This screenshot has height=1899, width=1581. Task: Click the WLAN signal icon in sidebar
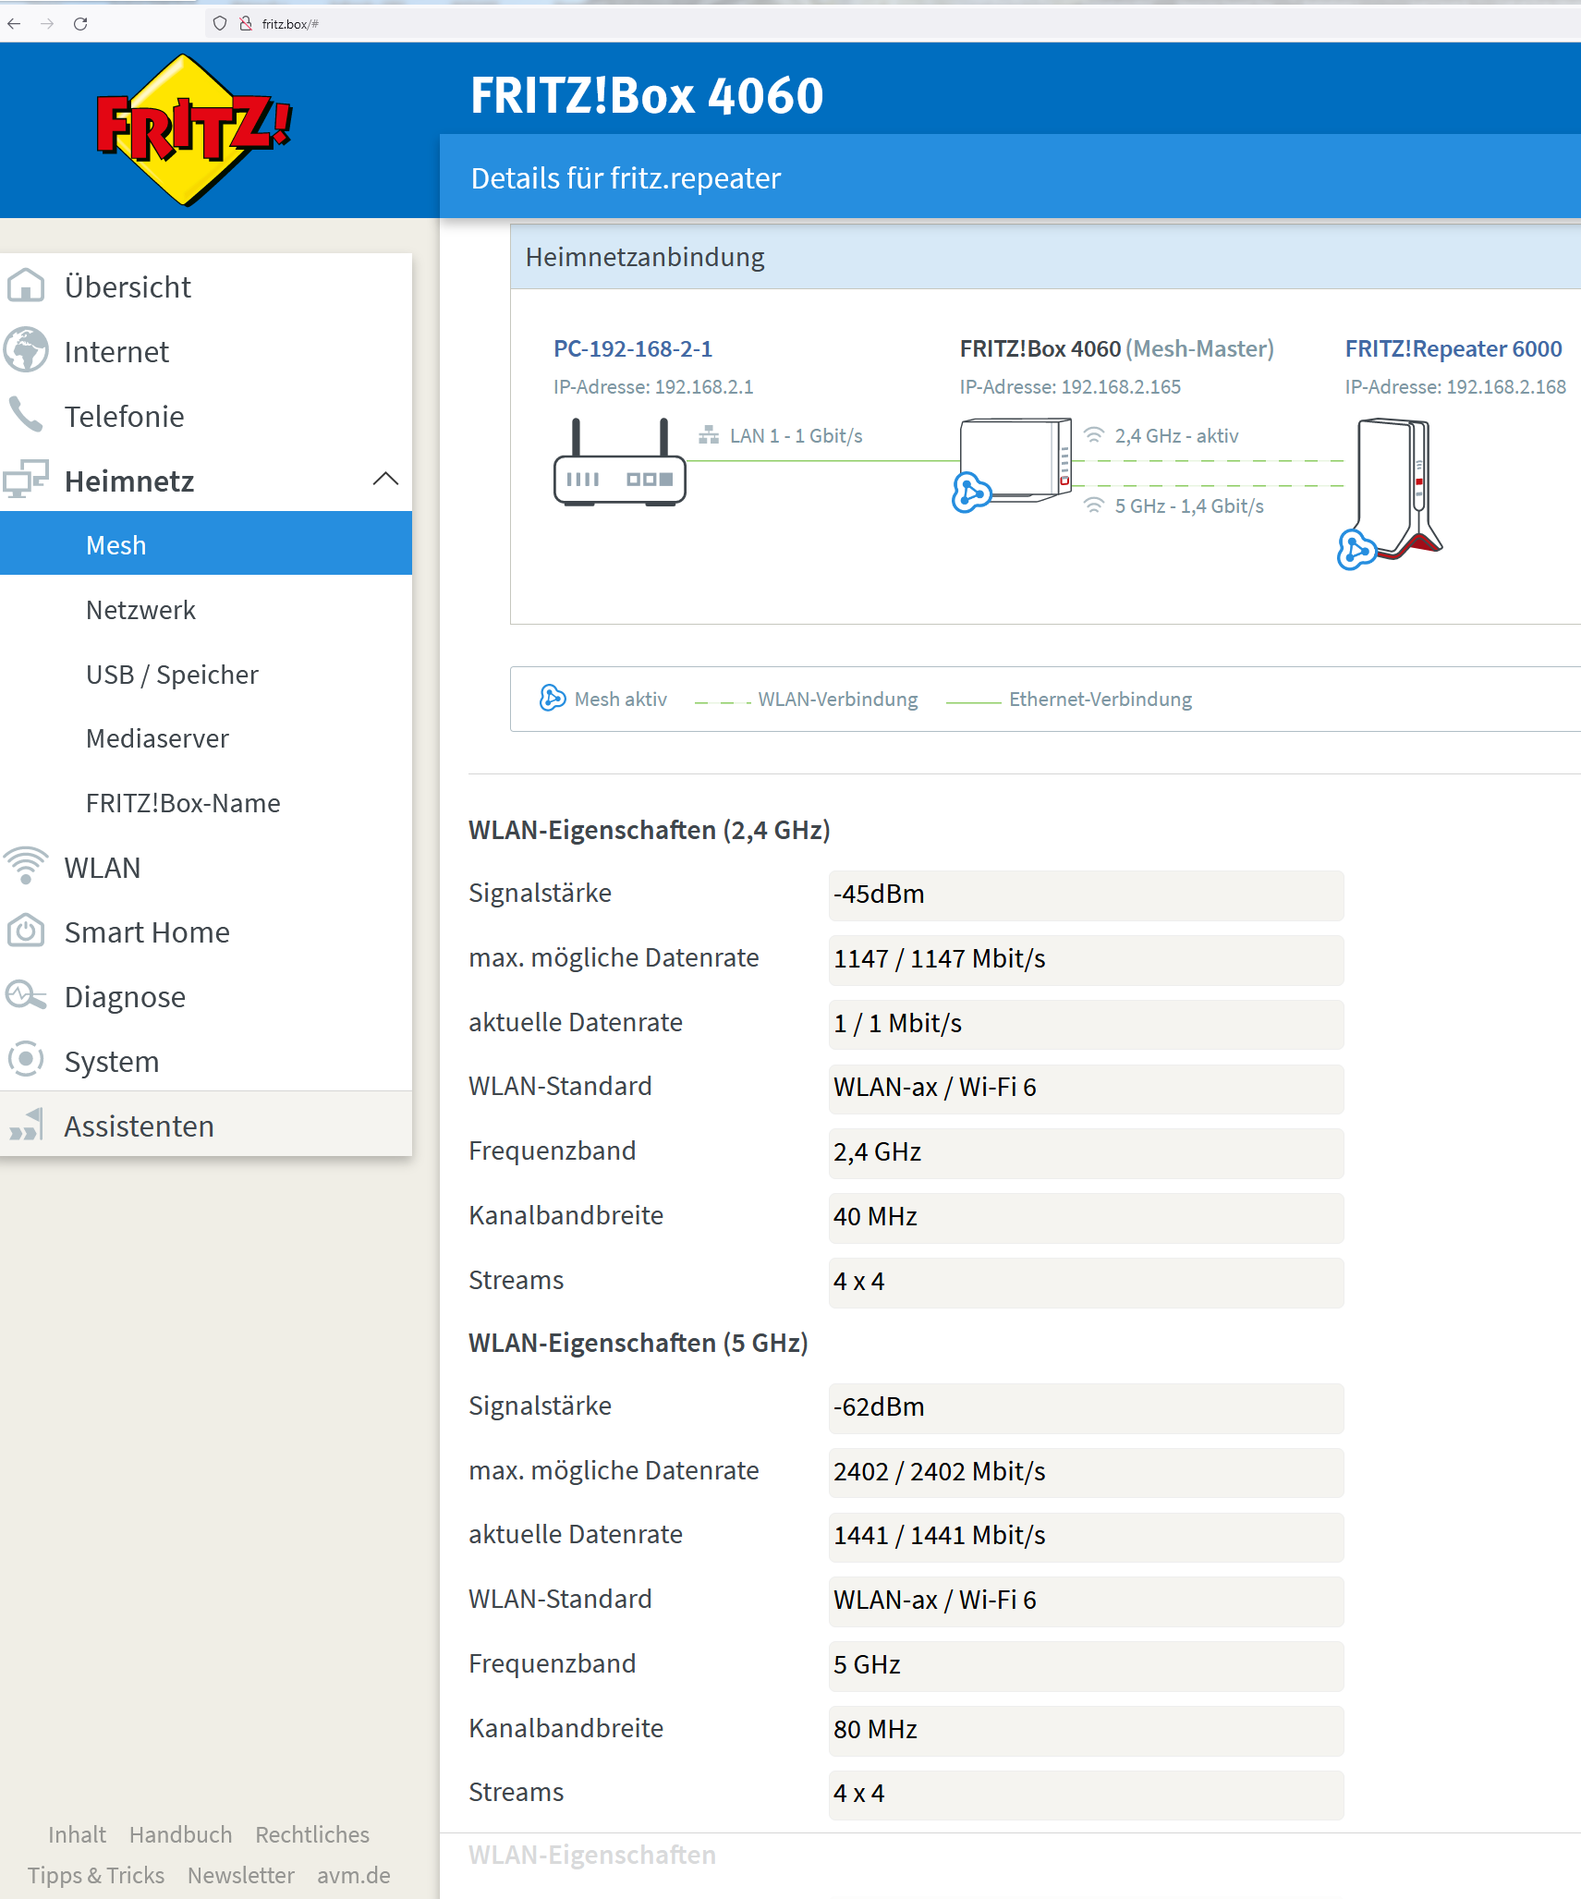point(26,866)
